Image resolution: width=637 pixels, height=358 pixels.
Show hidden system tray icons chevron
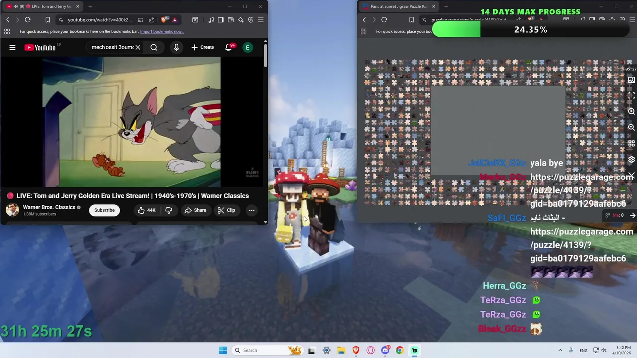(x=560, y=350)
